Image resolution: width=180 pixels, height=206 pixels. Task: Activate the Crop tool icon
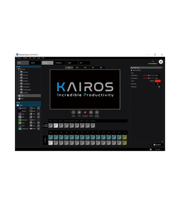tap(79, 112)
